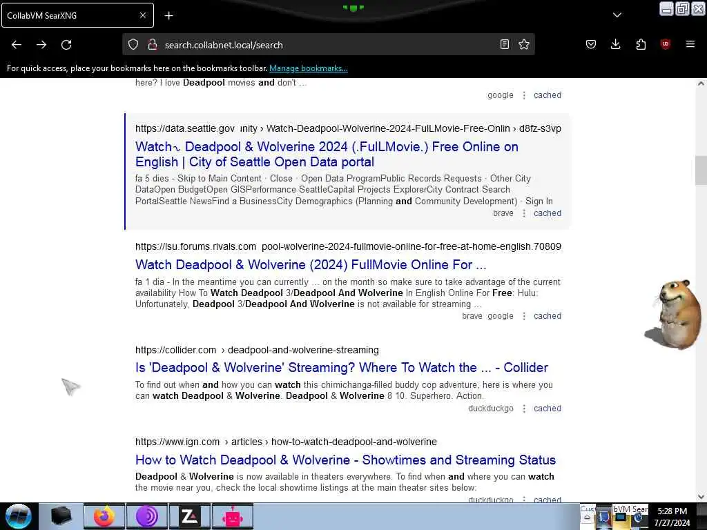This screenshot has width=707, height=530.
Task: Click the page scrollbar thumb
Action: [x=701, y=170]
